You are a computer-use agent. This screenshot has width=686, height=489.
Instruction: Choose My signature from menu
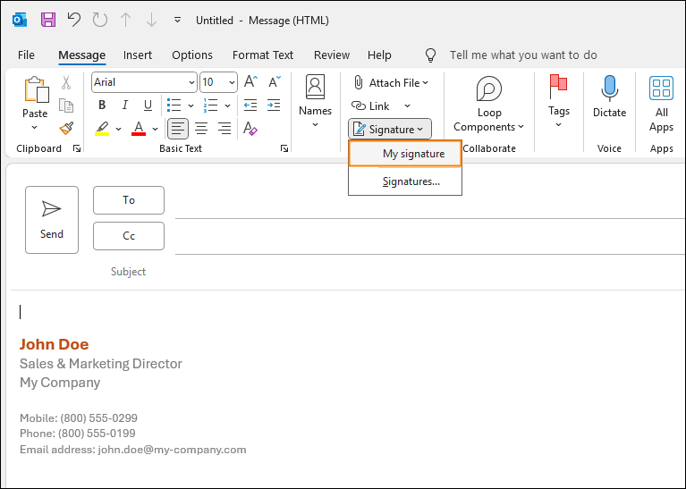click(405, 154)
